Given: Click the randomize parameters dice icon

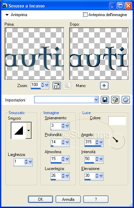Looking at the screenshot, I should tap(115, 100).
